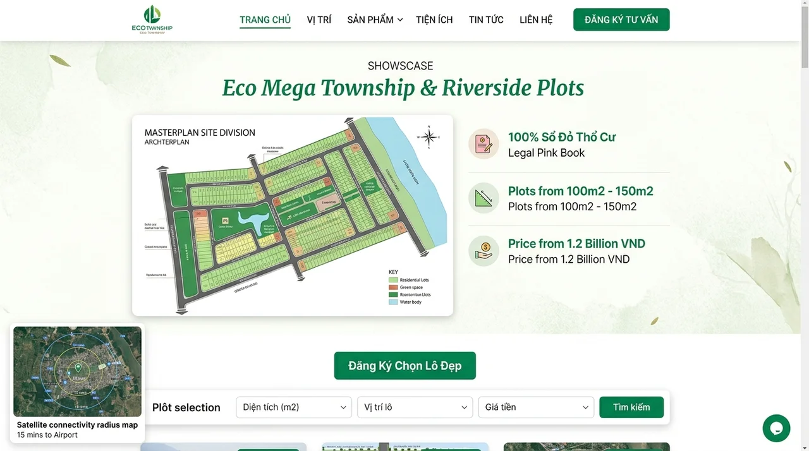Click the Satellite connectivity radius map caption

[77, 425]
